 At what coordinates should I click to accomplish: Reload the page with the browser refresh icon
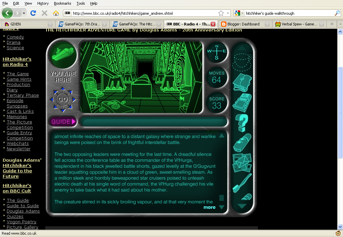click(x=33, y=13)
